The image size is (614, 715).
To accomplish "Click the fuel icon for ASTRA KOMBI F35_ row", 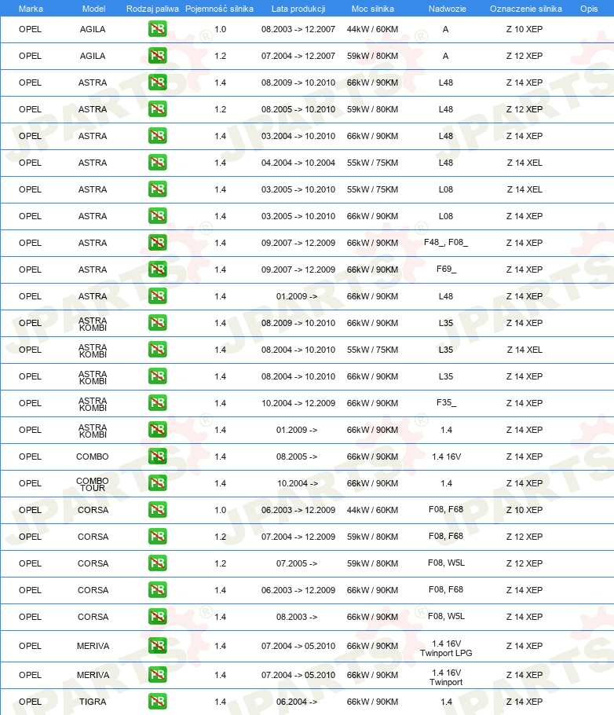I will (157, 402).
